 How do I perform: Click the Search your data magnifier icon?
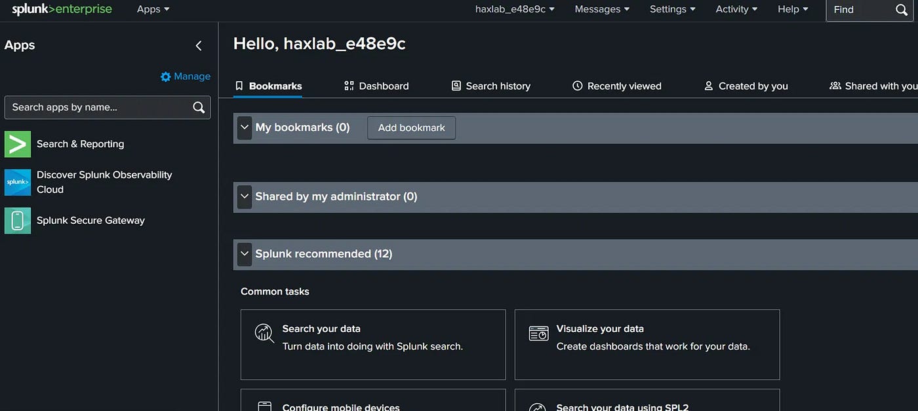[x=264, y=333]
